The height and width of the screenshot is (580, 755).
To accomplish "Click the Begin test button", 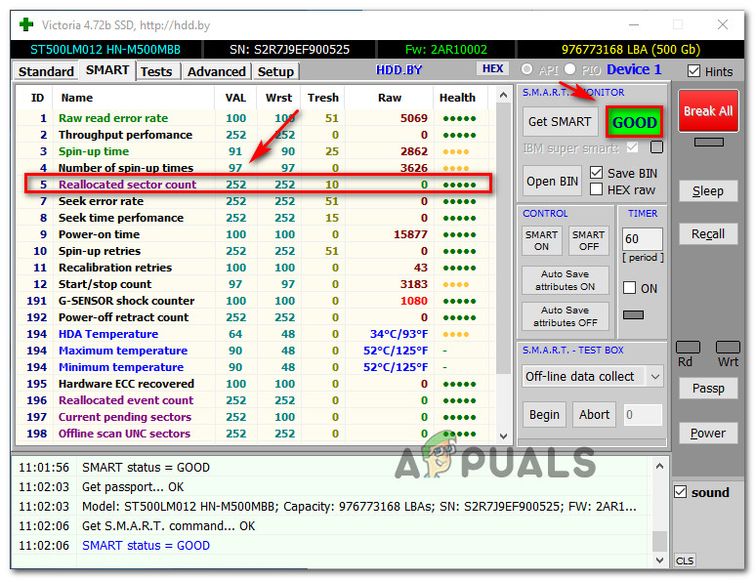I will point(545,414).
